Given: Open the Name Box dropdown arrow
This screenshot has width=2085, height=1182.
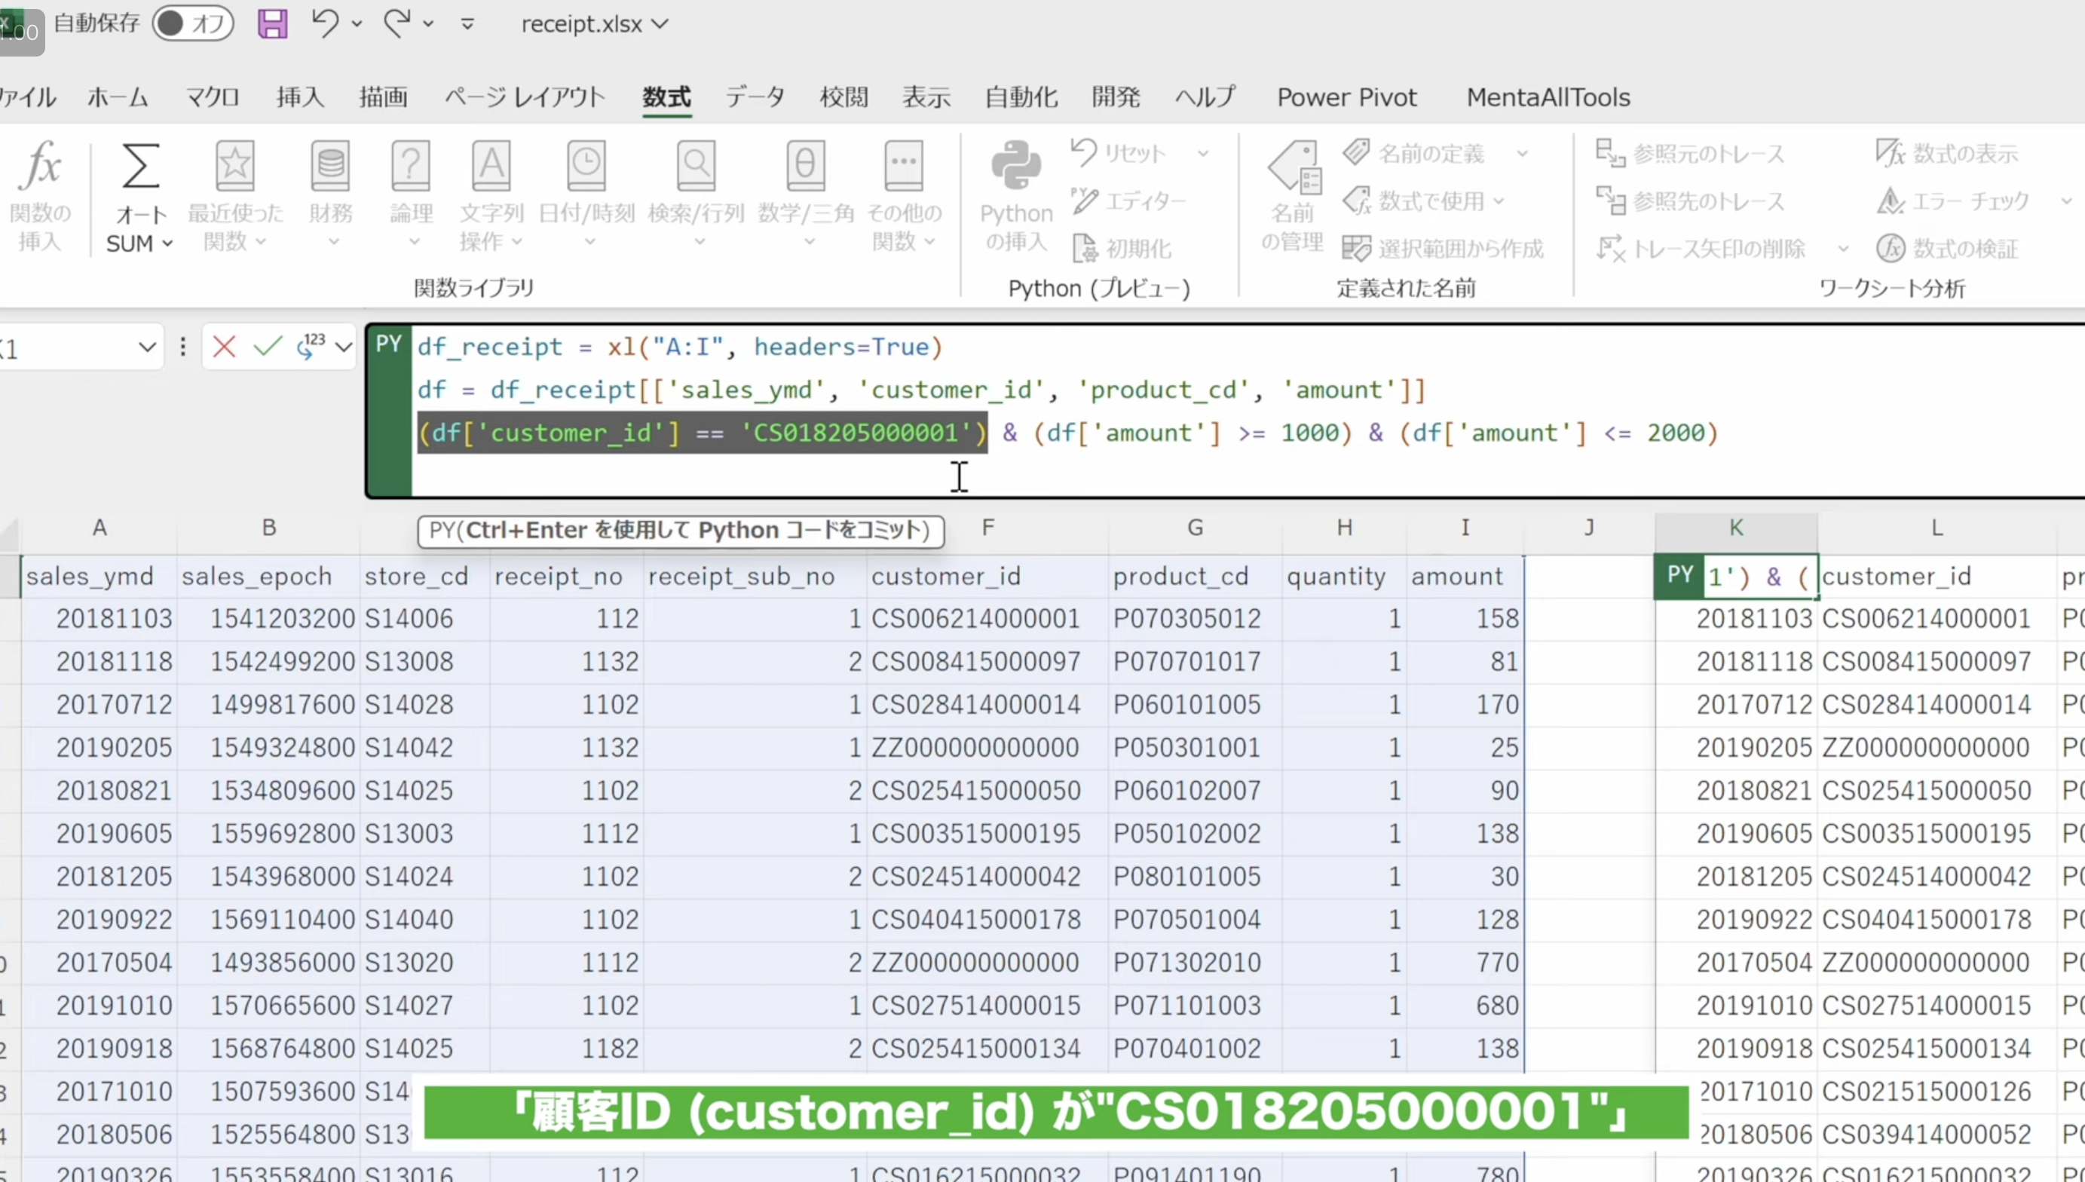Looking at the screenshot, I should click(147, 348).
